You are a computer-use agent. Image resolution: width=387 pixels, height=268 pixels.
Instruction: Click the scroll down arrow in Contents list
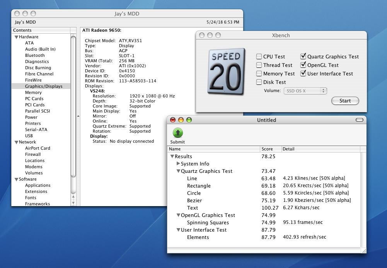[73, 202]
